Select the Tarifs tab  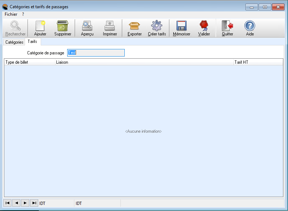[32, 42]
